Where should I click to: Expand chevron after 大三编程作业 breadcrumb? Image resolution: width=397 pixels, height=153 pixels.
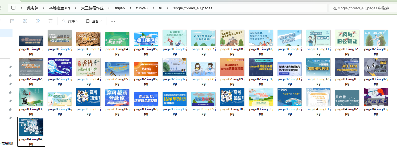109,8
